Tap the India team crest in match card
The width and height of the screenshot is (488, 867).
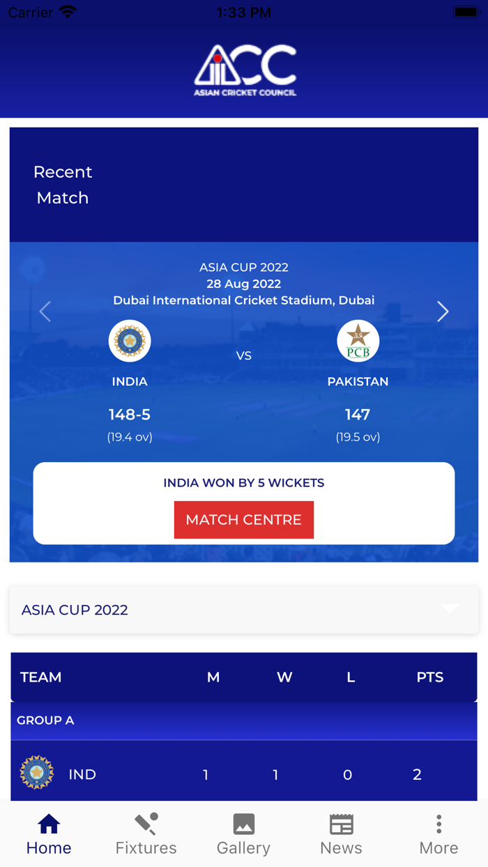tap(130, 341)
